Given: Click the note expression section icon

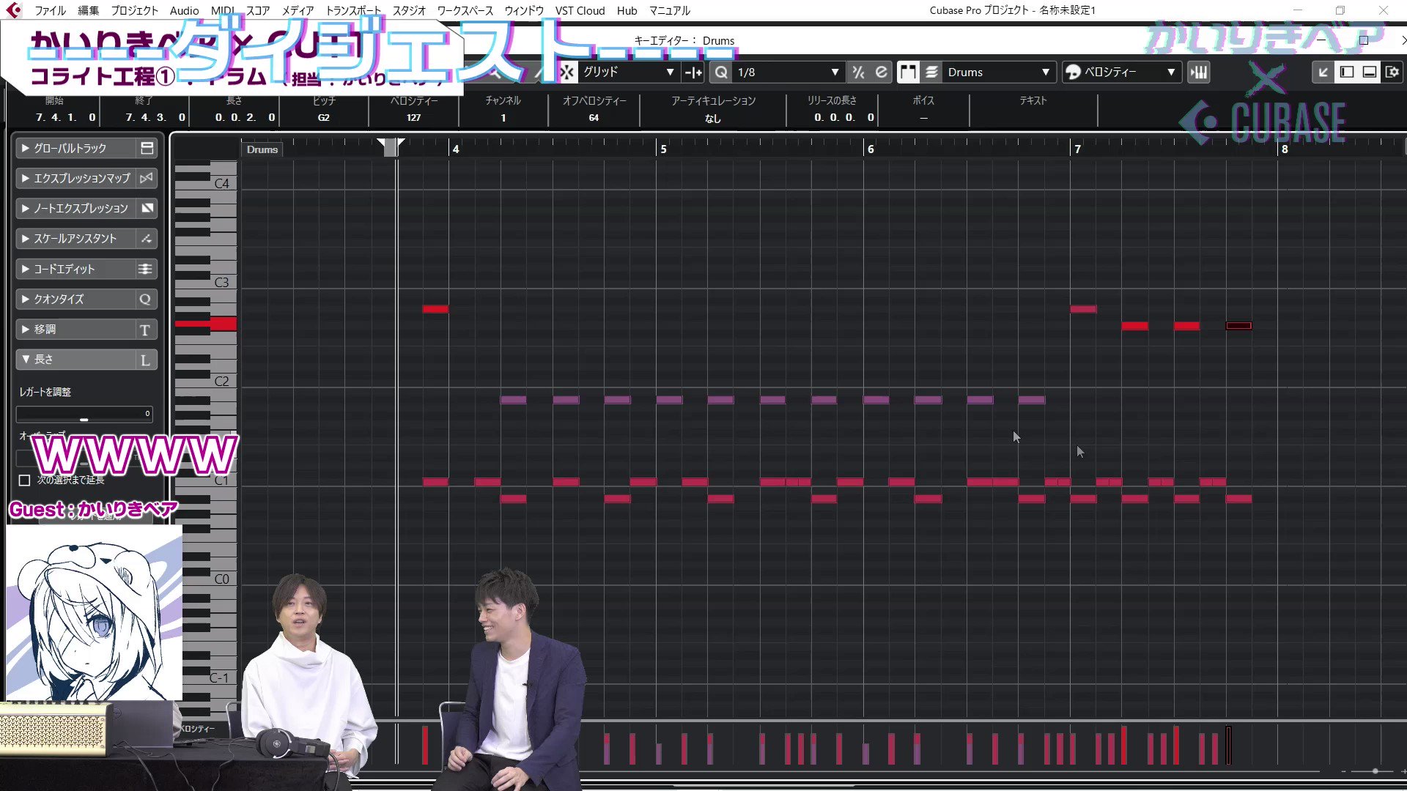Looking at the screenshot, I should 147,208.
